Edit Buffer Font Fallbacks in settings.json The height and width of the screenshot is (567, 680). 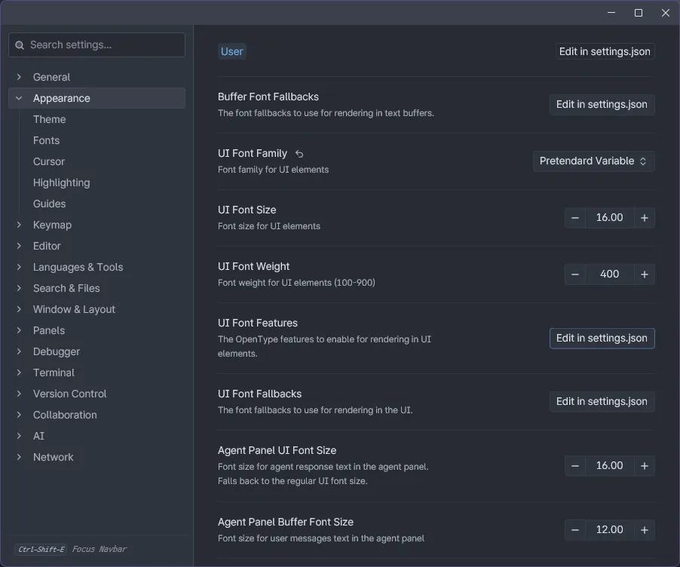coord(602,105)
